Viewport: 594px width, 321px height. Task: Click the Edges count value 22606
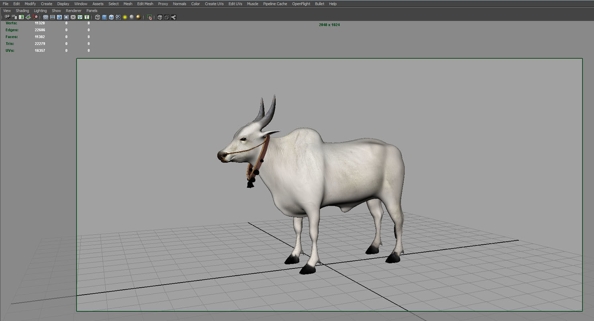pos(40,30)
